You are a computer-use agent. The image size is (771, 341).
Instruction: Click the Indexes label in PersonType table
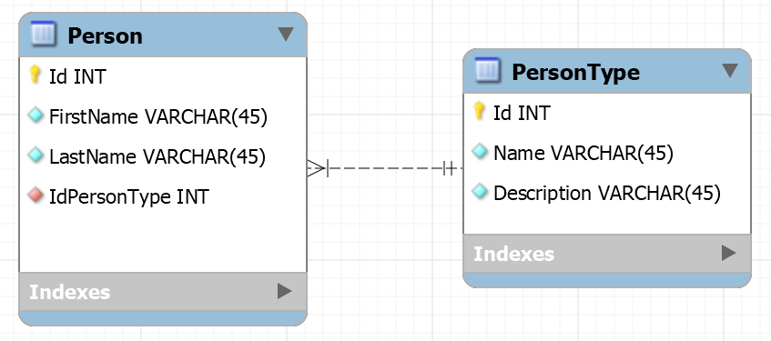[513, 254]
